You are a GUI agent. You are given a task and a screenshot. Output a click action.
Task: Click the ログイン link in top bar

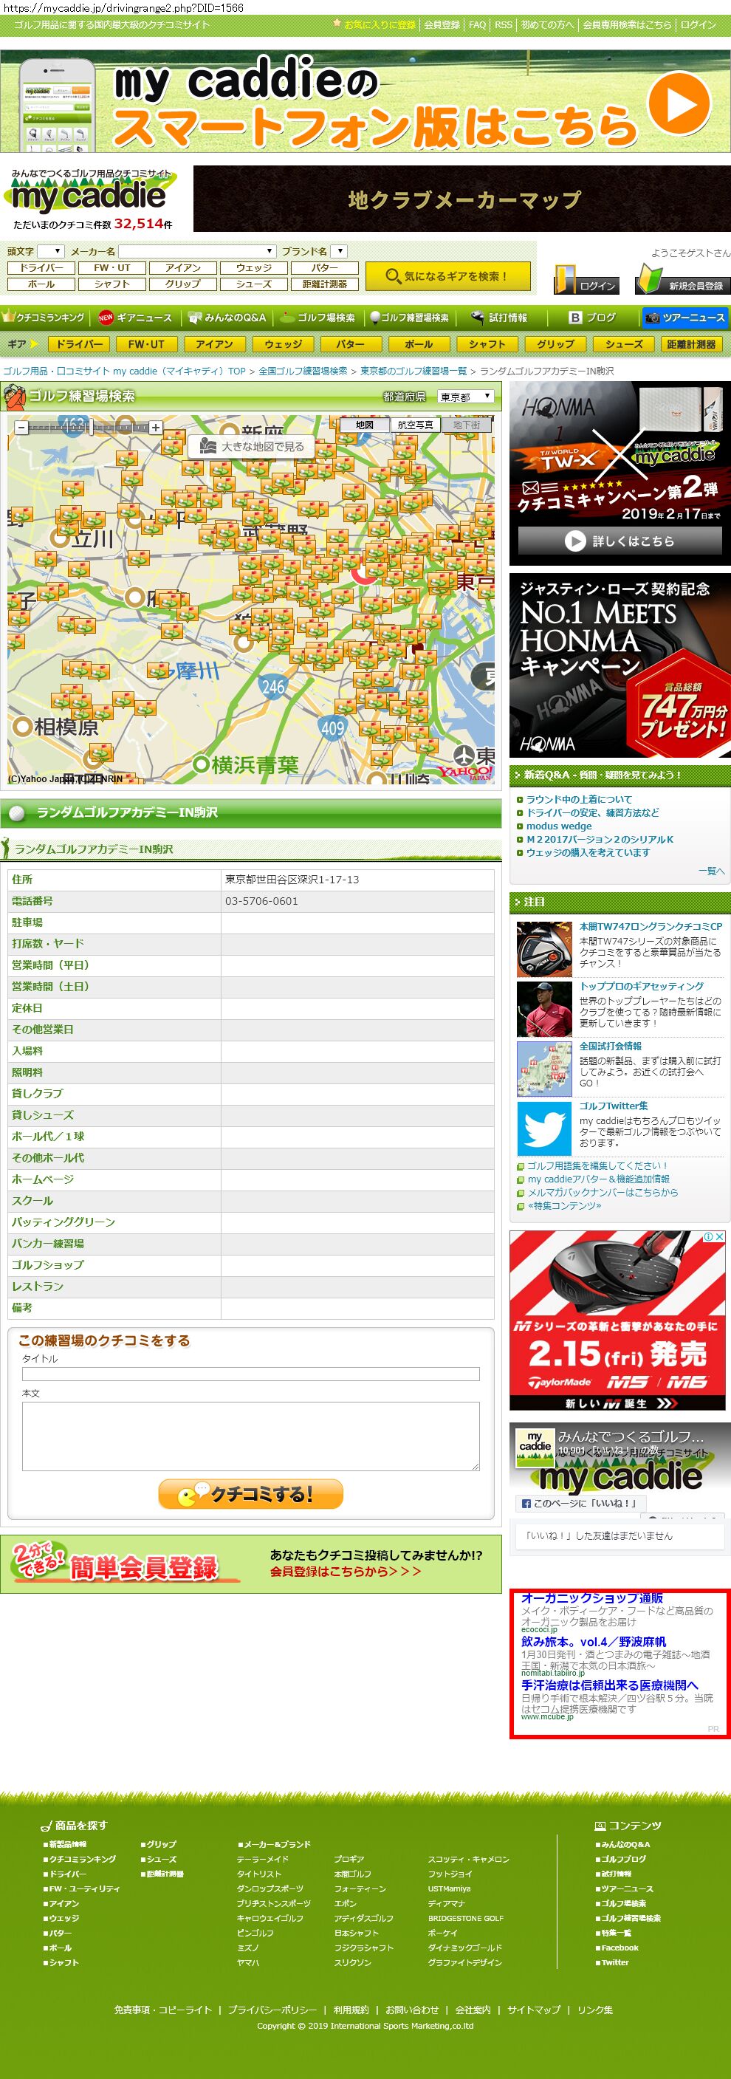click(x=698, y=25)
